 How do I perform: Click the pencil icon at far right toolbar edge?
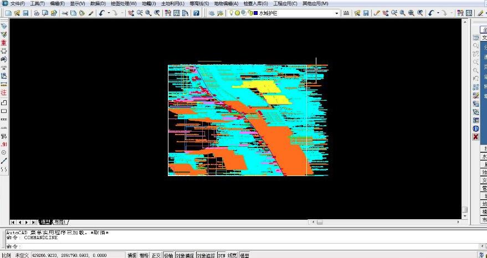coord(481,13)
